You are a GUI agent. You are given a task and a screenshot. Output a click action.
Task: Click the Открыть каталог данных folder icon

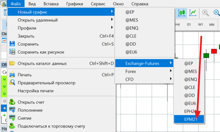[12, 63]
